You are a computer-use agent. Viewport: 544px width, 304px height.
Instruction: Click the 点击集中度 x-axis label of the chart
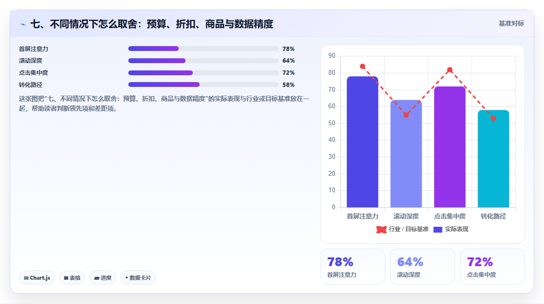pyautogui.click(x=450, y=216)
